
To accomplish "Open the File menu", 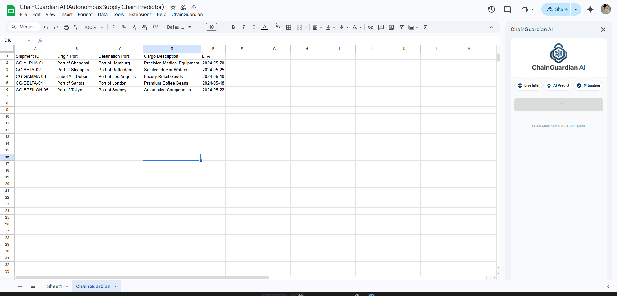I will point(23,14).
